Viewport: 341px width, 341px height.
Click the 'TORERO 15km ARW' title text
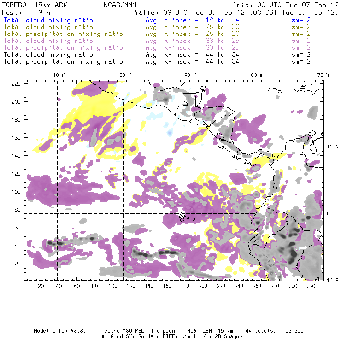click(35, 5)
